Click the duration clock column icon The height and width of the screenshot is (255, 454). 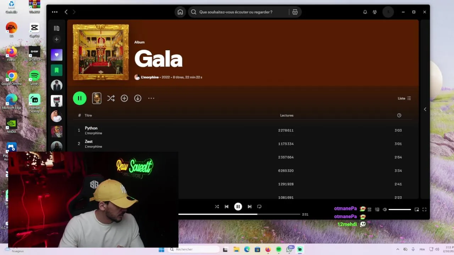coord(399,115)
